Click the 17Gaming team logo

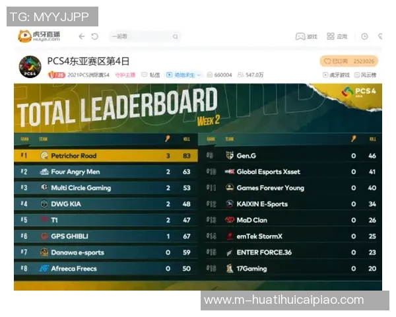230,268
